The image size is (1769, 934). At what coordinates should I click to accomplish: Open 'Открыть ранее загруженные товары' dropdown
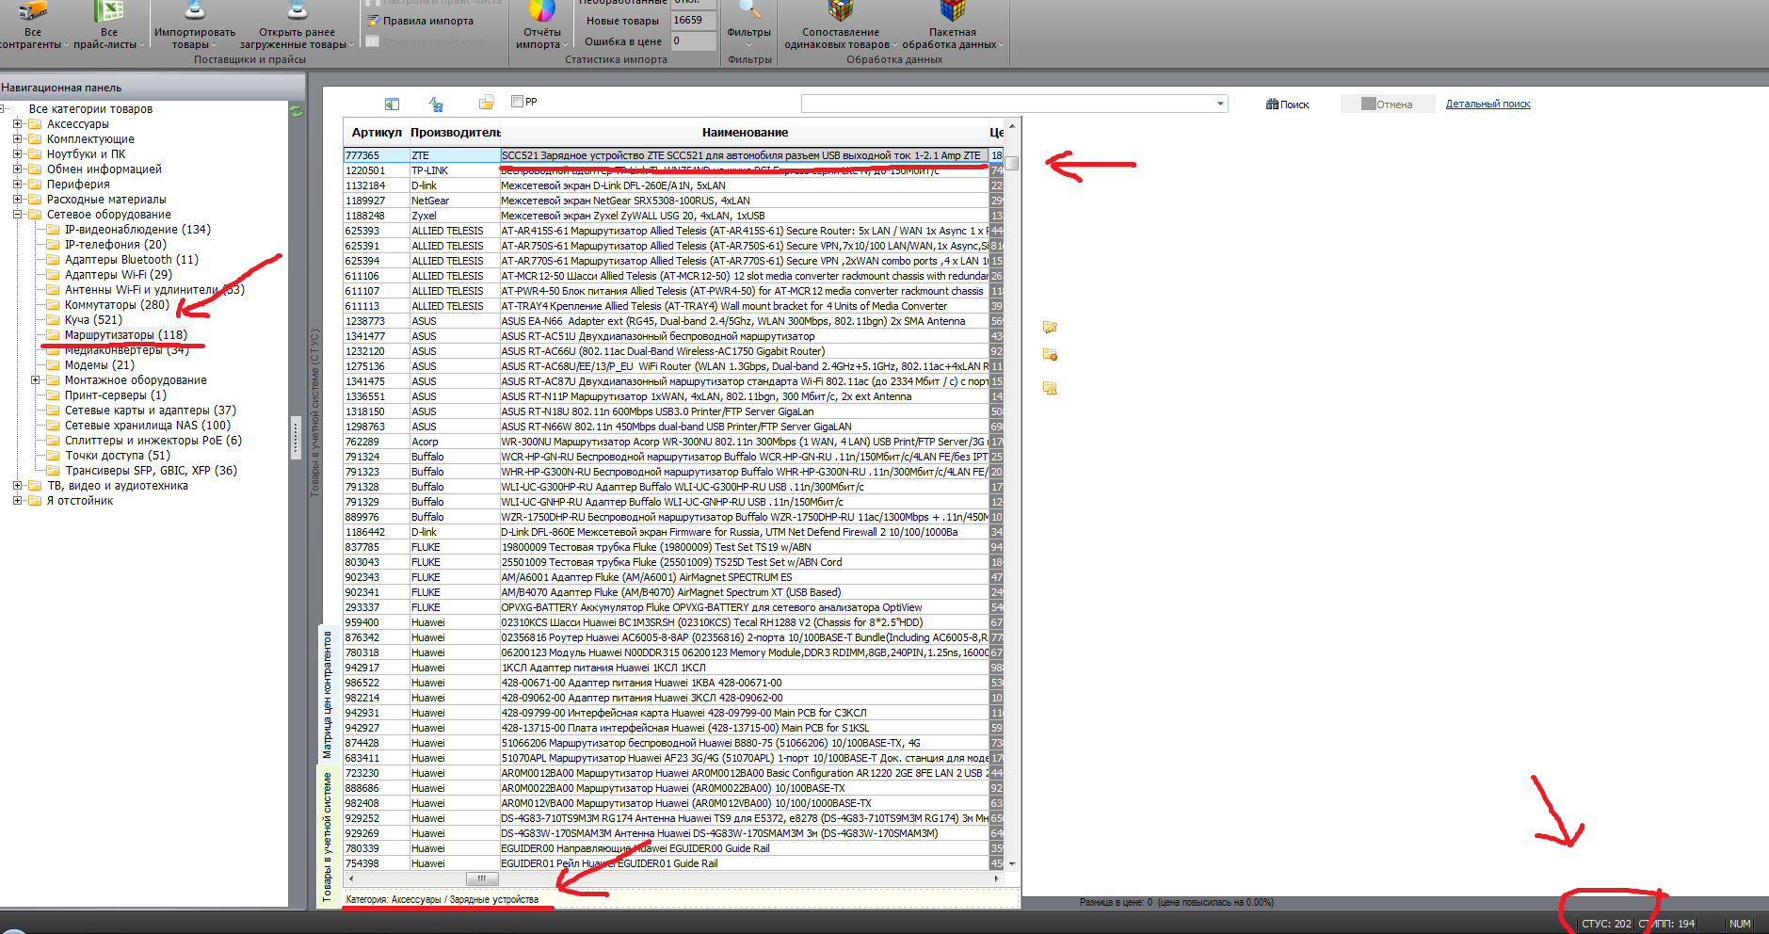297,26
